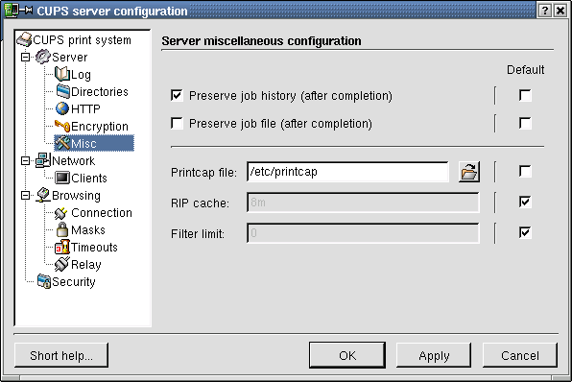Enable Preserve job file checkbox
The width and height of the screenshot is (572, 382).
pos(177,123)
